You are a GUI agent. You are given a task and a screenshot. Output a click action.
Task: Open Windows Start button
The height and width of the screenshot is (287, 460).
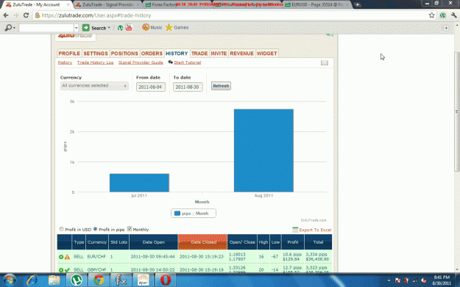pyautogui.click(x=10, y=280)
